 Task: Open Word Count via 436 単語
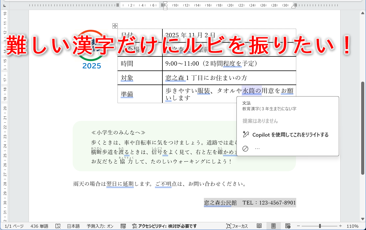point(39,226)
